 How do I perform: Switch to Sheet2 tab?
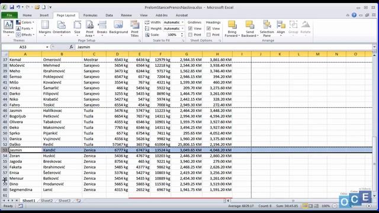pyautogui.click(x=47, y=201)
